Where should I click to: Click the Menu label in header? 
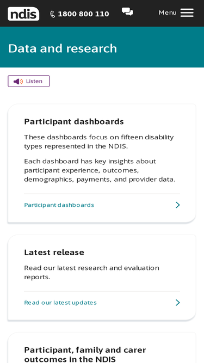click(x=168, y=13)
